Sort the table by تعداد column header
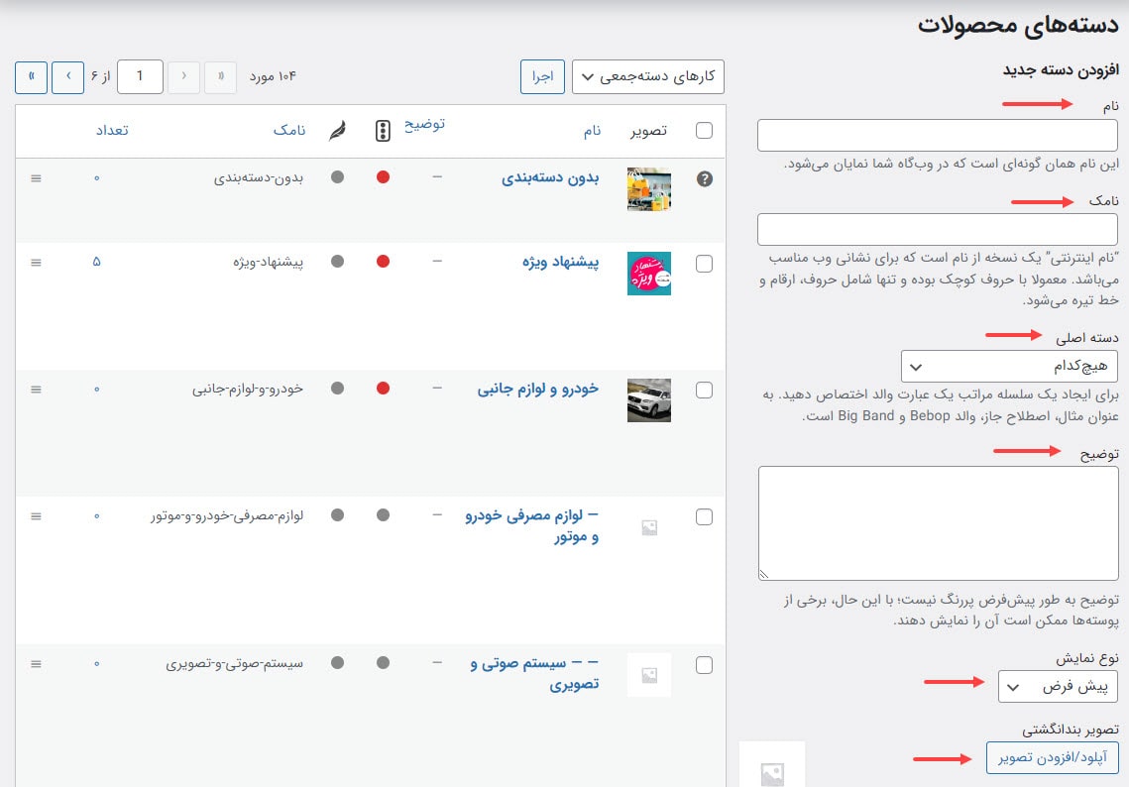The height and width of the screenshot is (787, 1129). (x=112, y=131)
